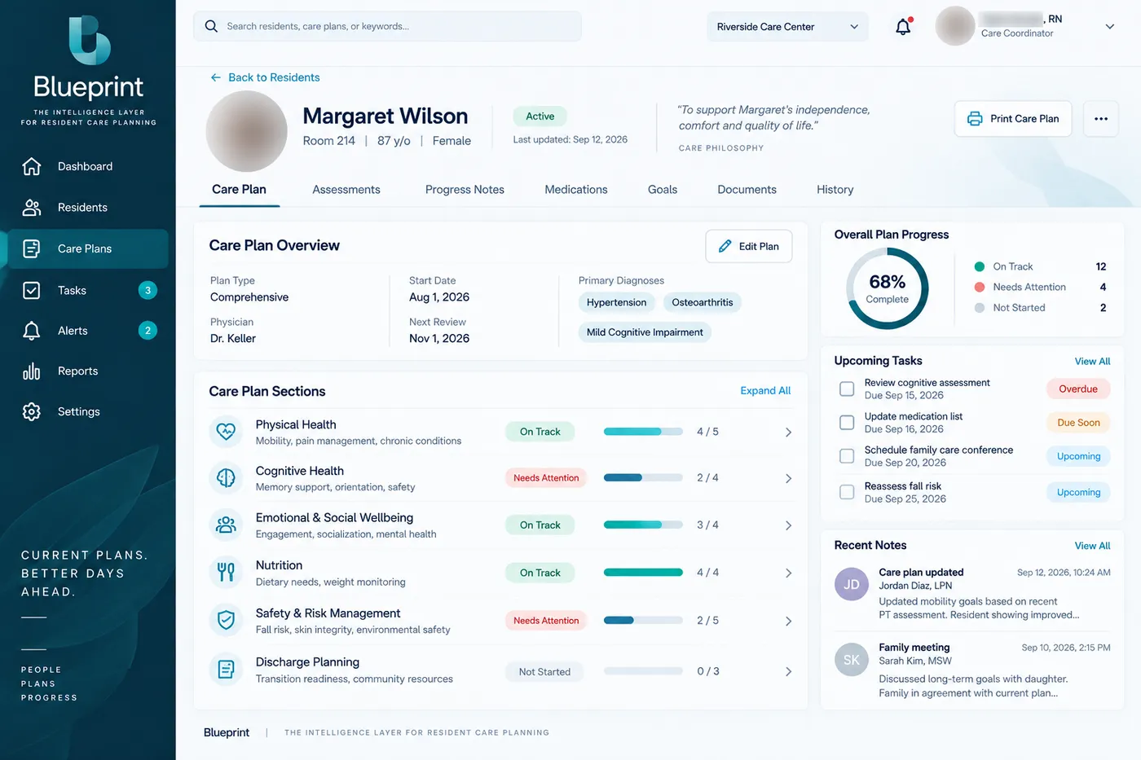Click the Mild Cognitive Impairment tag

[645, 332]
